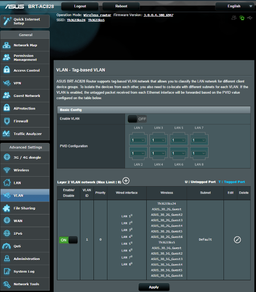The height and width of the screenshot is (292, 256).
Task: Click the Traffic Analyzer chart icon
Action: tap(7, 133)
